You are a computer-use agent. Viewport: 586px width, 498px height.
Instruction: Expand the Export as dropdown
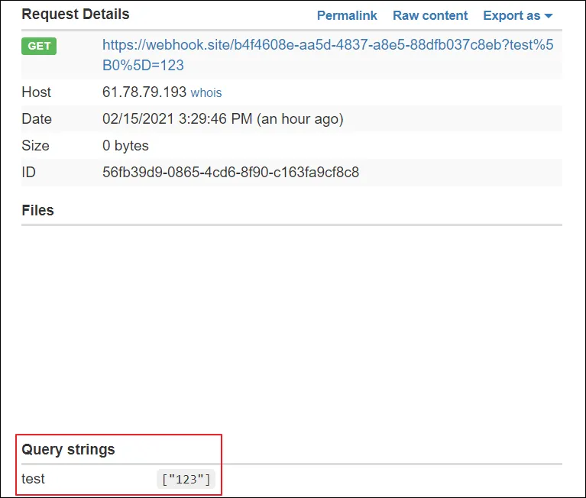coord(517,16)
